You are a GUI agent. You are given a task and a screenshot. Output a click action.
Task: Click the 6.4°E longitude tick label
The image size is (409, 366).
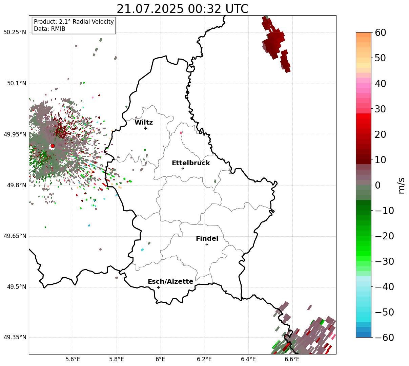coord(248,359)
